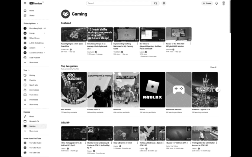Image resolution: width=252 pixels, height=157 pixels.
Task: Open the ARC Raiders game card
Action: [74, 89]
